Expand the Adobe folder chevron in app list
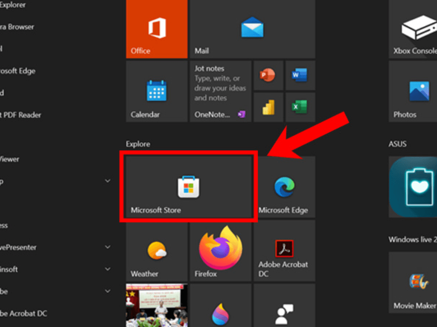Image resolution: width=437 pixels, height=327 pixels. (108, 291)
